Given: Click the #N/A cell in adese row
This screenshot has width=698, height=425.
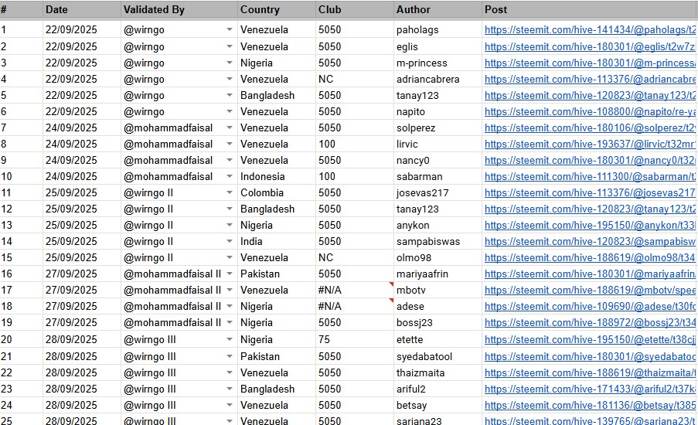Looking at the screenshot, I should 354,307.
